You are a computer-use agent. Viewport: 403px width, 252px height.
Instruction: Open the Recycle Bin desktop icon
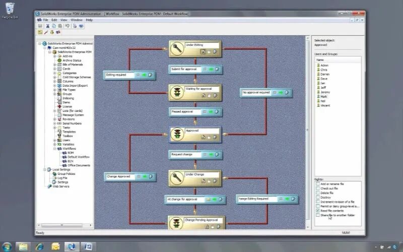[8, 9]
